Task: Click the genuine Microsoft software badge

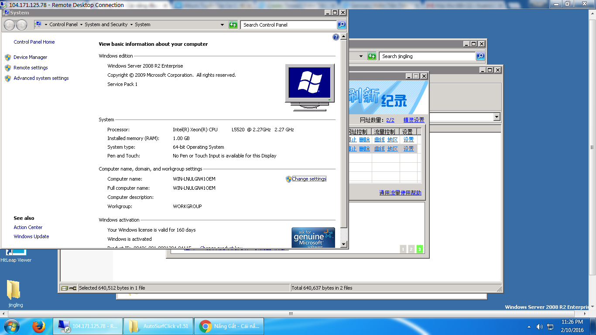Action: 313,238
